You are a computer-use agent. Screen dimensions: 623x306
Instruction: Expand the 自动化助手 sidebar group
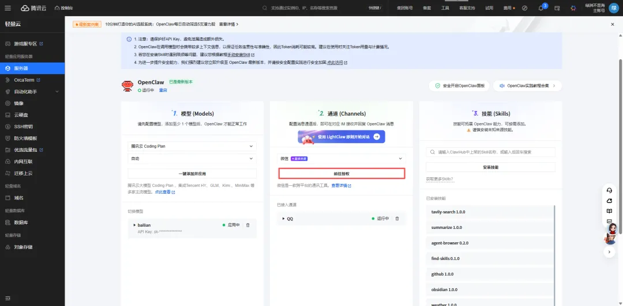(32, 91)
